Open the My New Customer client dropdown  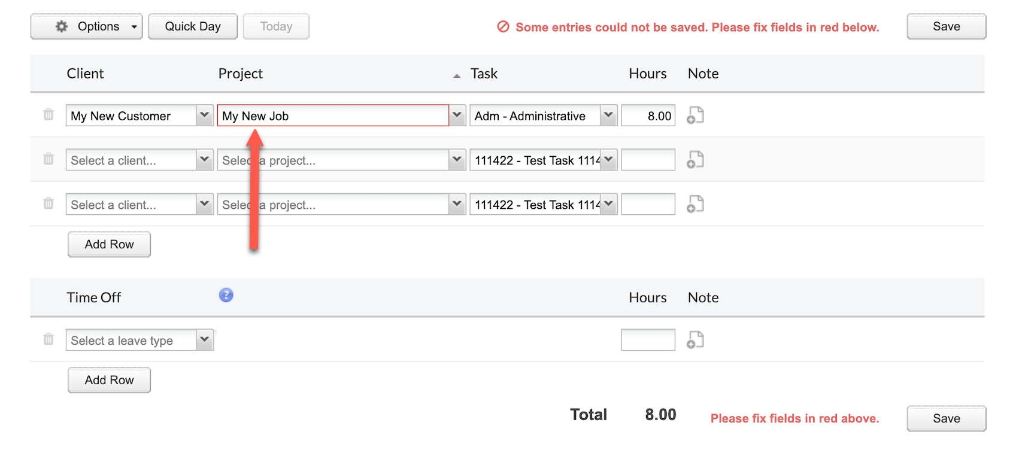pos(205,115)
